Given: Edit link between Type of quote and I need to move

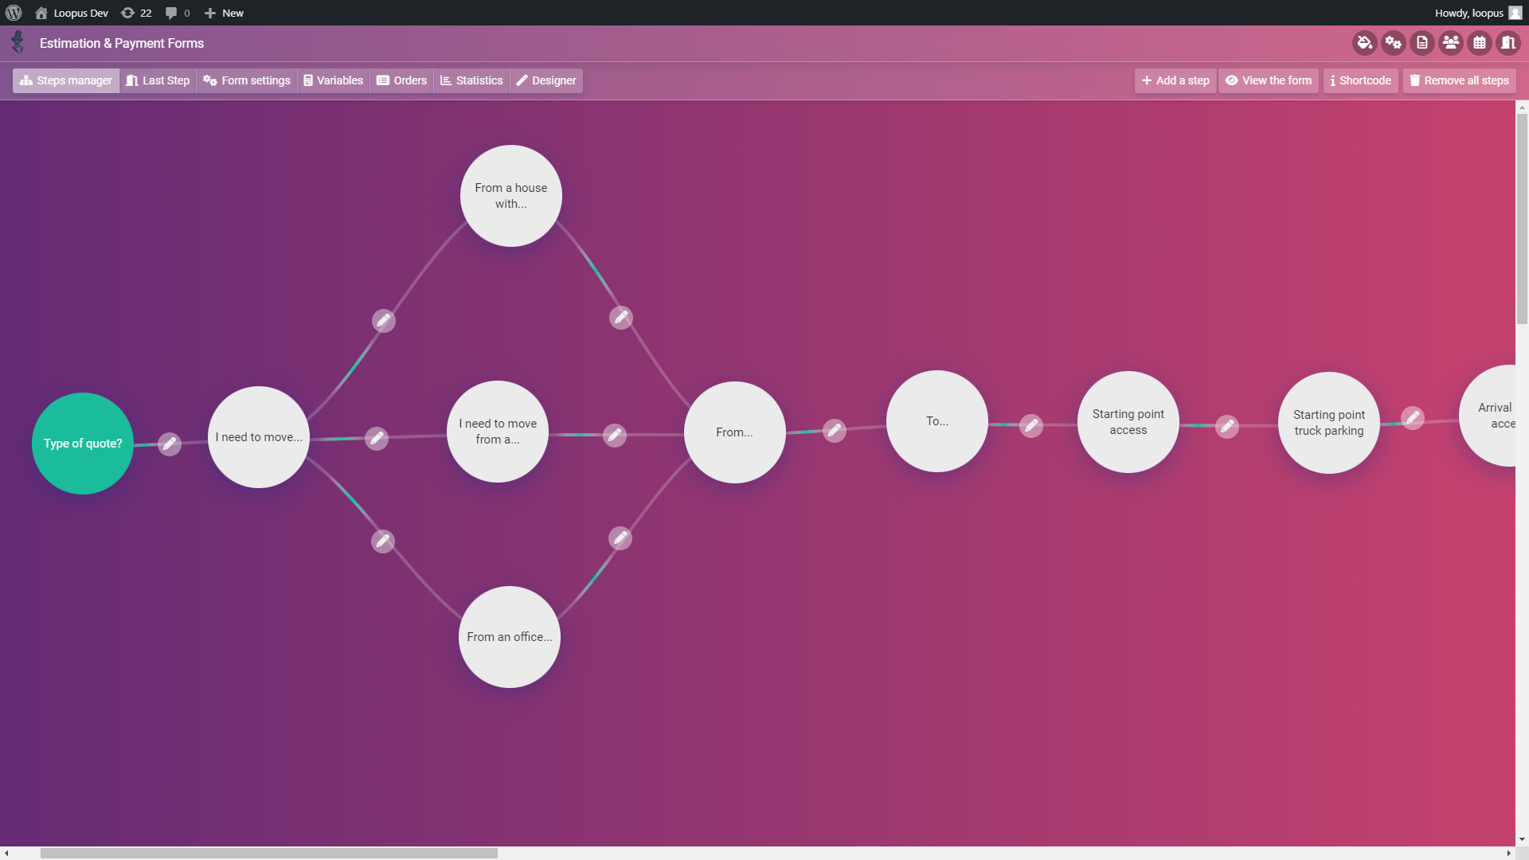Looking at the screenshot, I should point(169,444).
